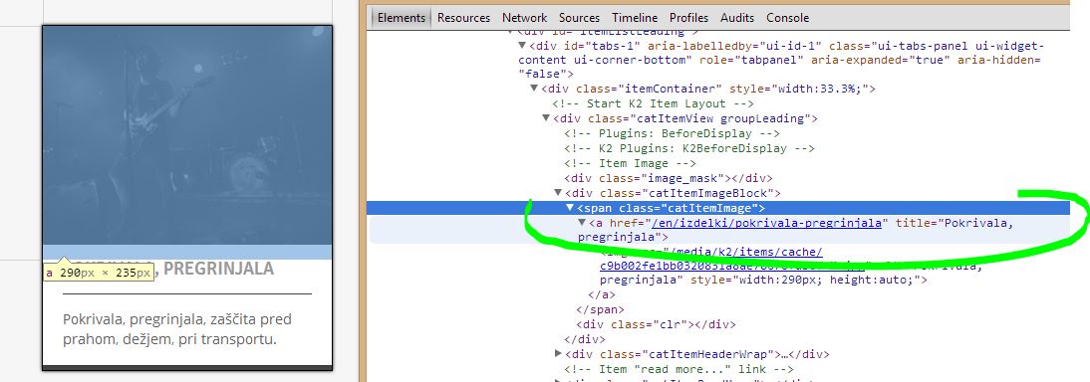Viewport: 1090px width, 382px height.
Task: Open the Network tab
Action: [525, 18]
